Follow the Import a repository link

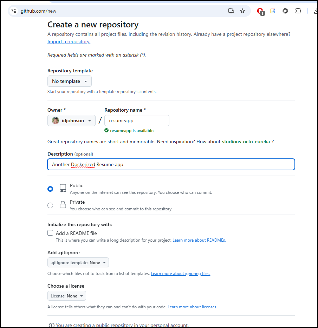pyautogui.click(x=69, y=42)
